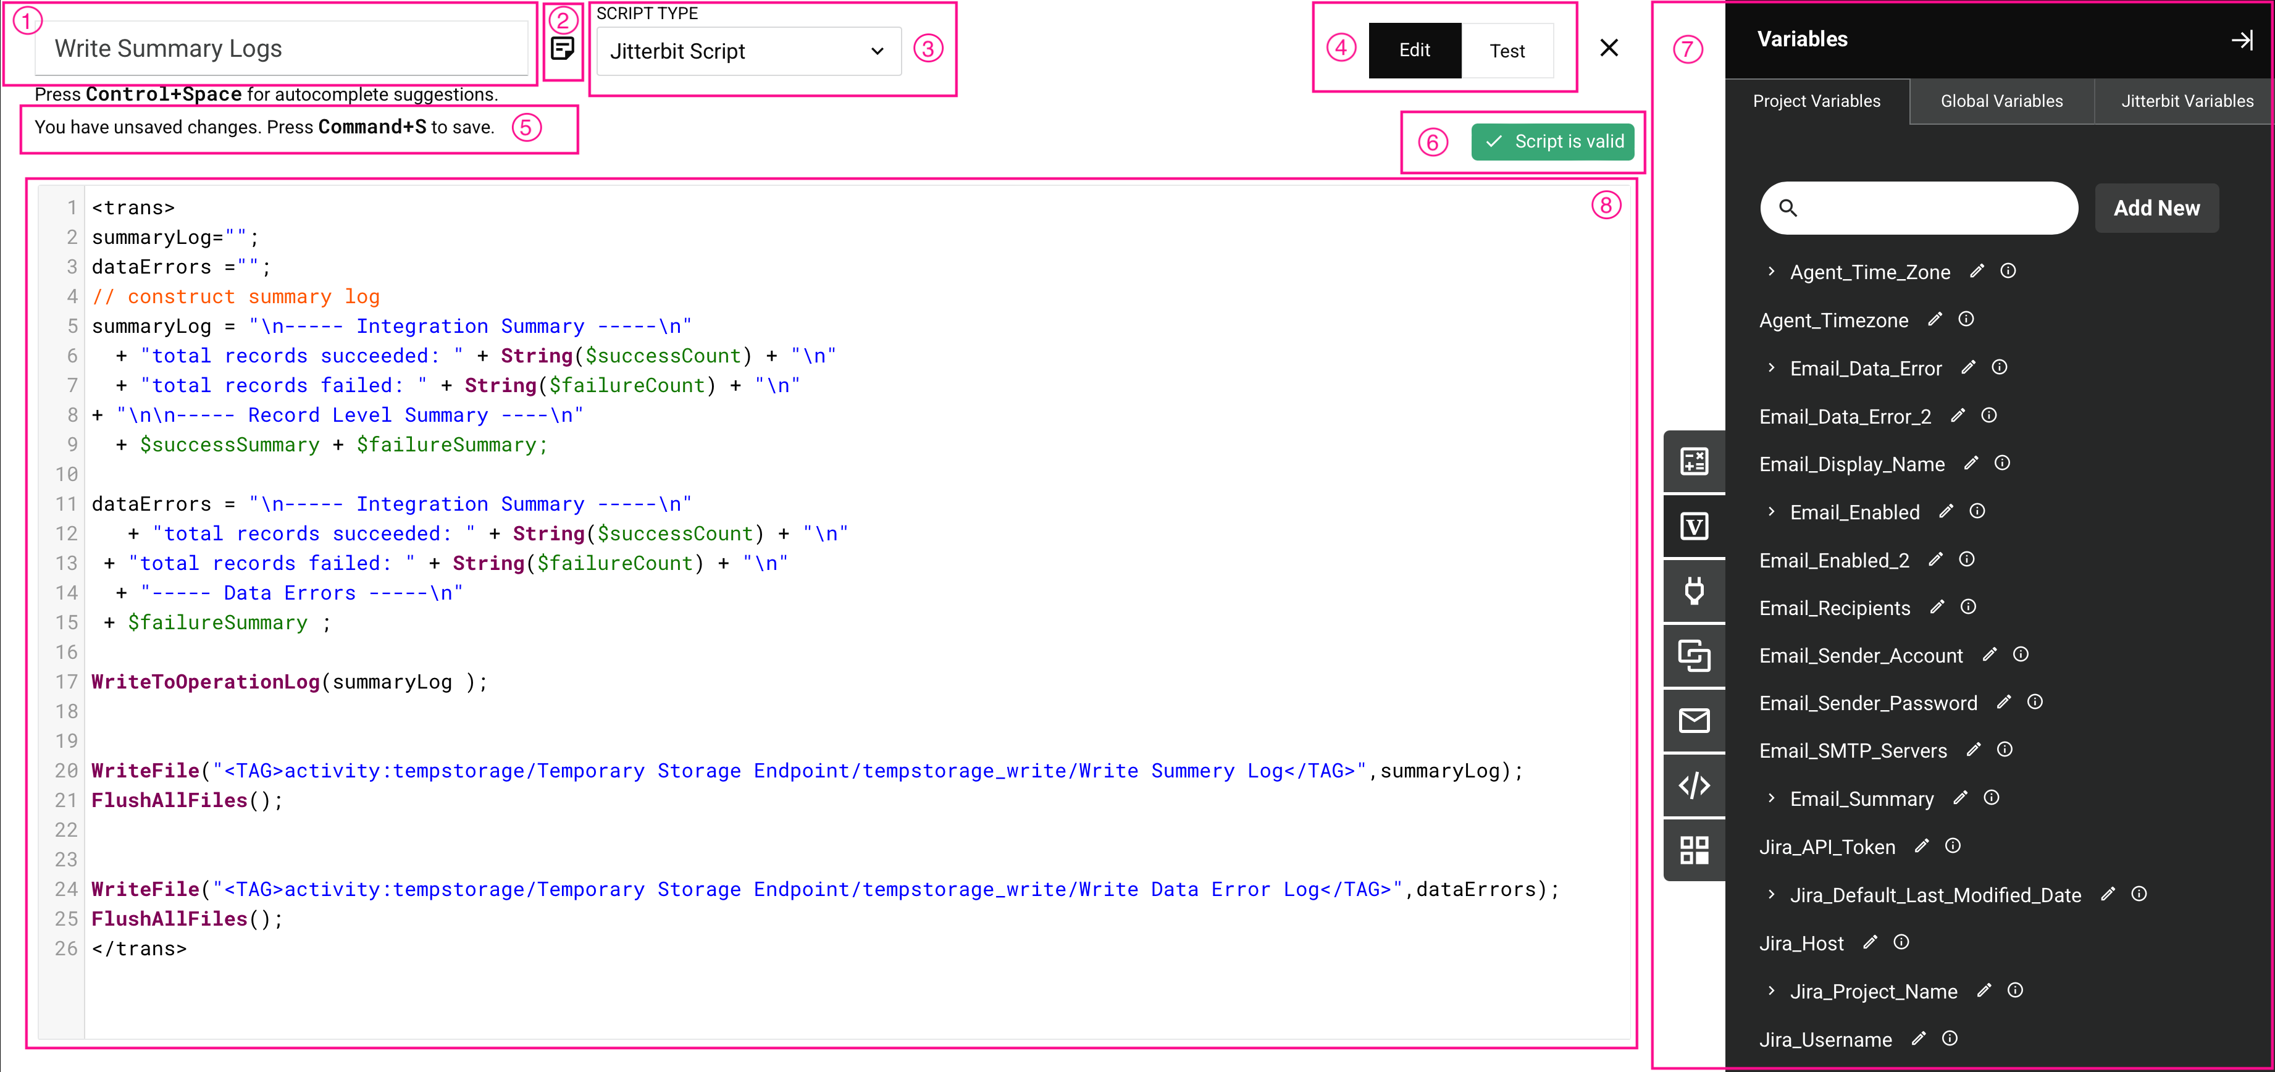The height and width of the screenshot is (1072, 2275).
Task: Open the Functions palette in the sidebar
Action: coord(1695,461)
